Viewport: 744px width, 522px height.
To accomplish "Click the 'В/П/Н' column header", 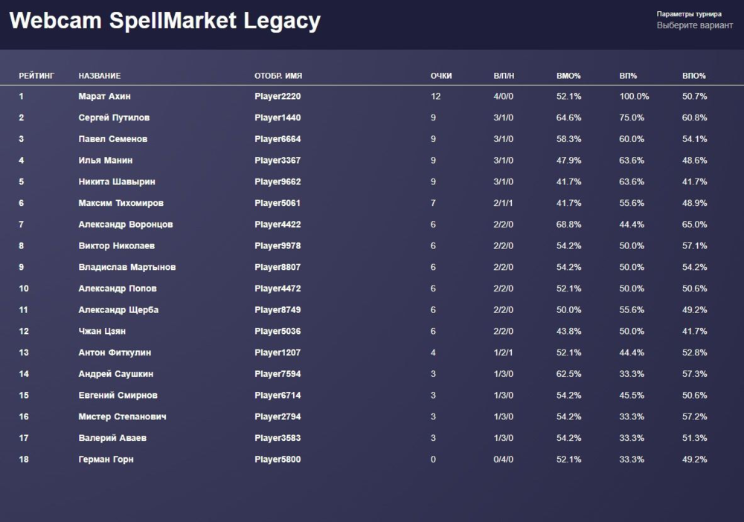I will pos(504,76).
